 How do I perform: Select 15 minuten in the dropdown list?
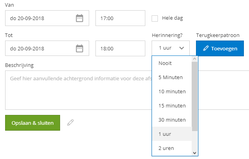pyautogui.click(x=172, y=106)
